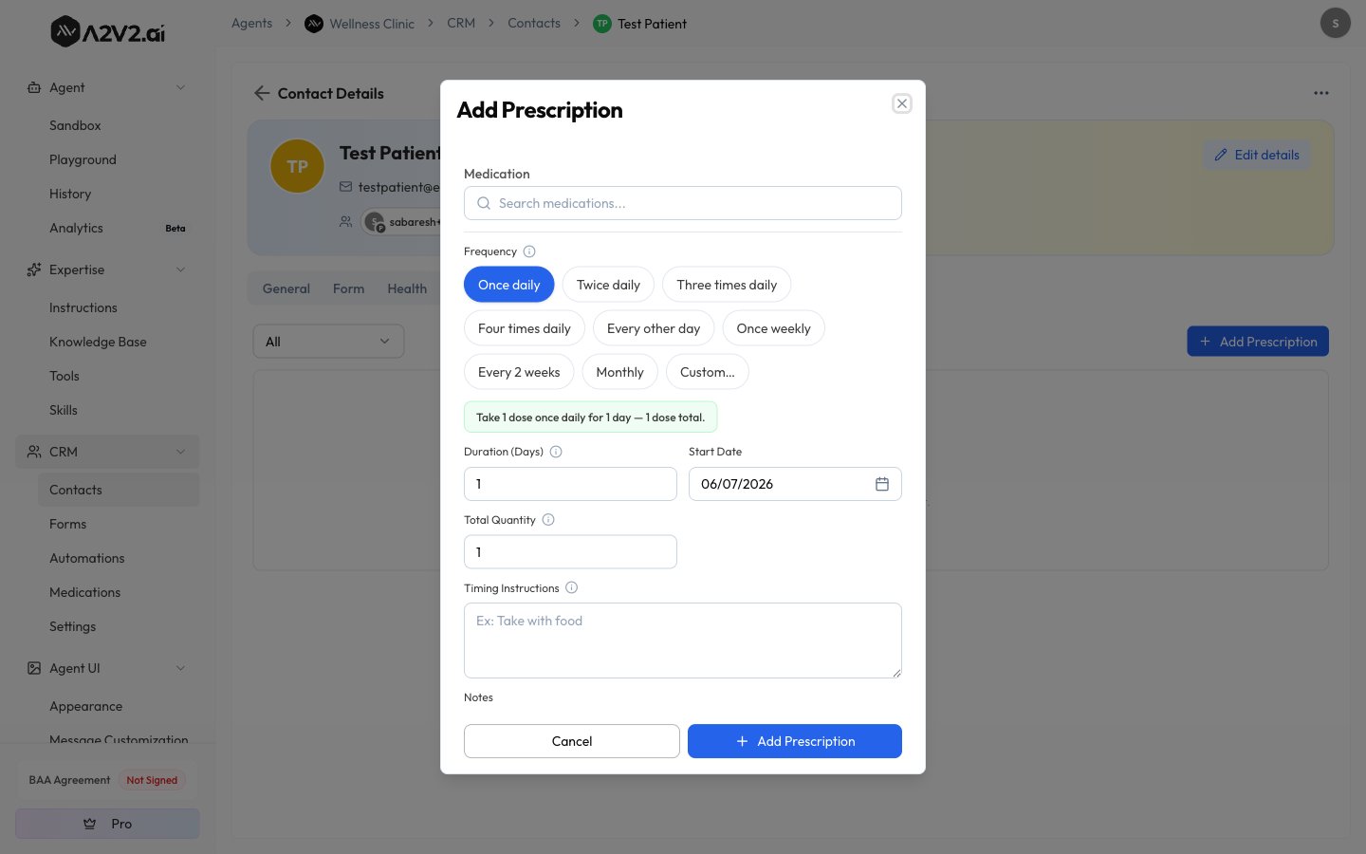Click the Timing Instructions text area
Viewport: 1366px width, 854px height.
(683, 640)
